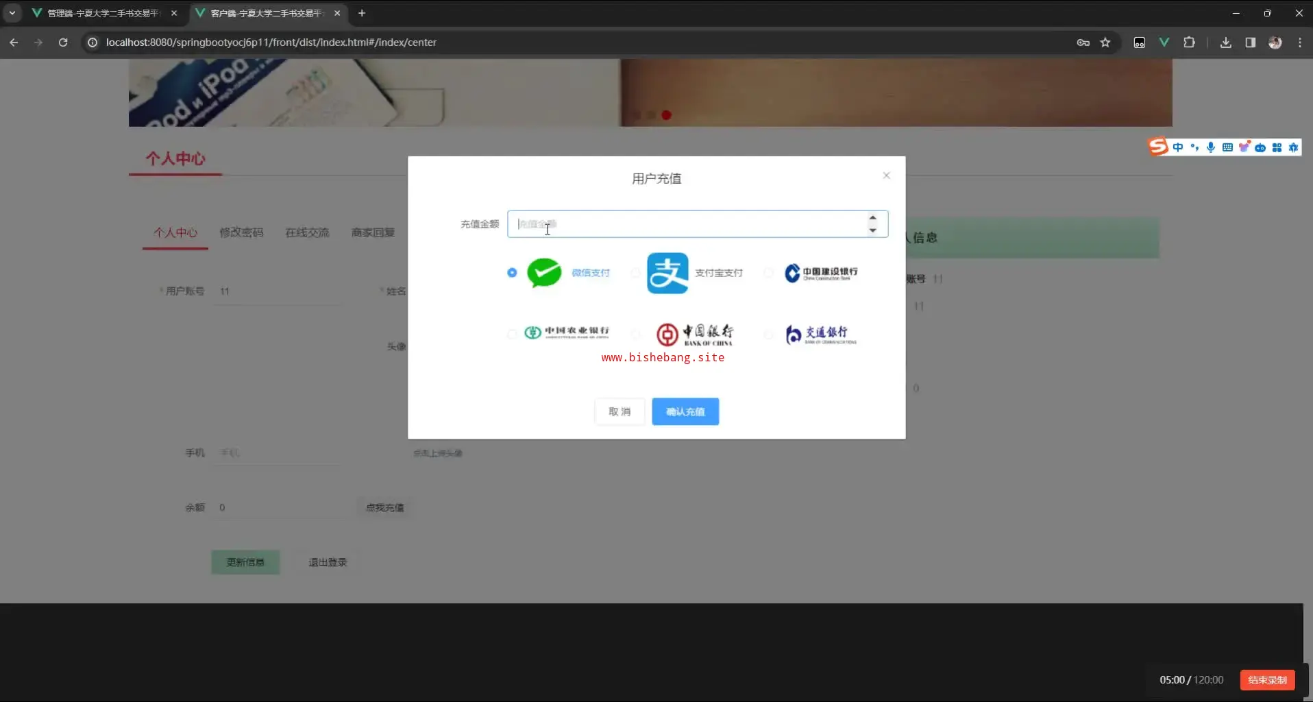Select the radio button beside 支付宝支付
Image resolution: width=1313 pixels, height=702 pixels.
coord(635,273)
